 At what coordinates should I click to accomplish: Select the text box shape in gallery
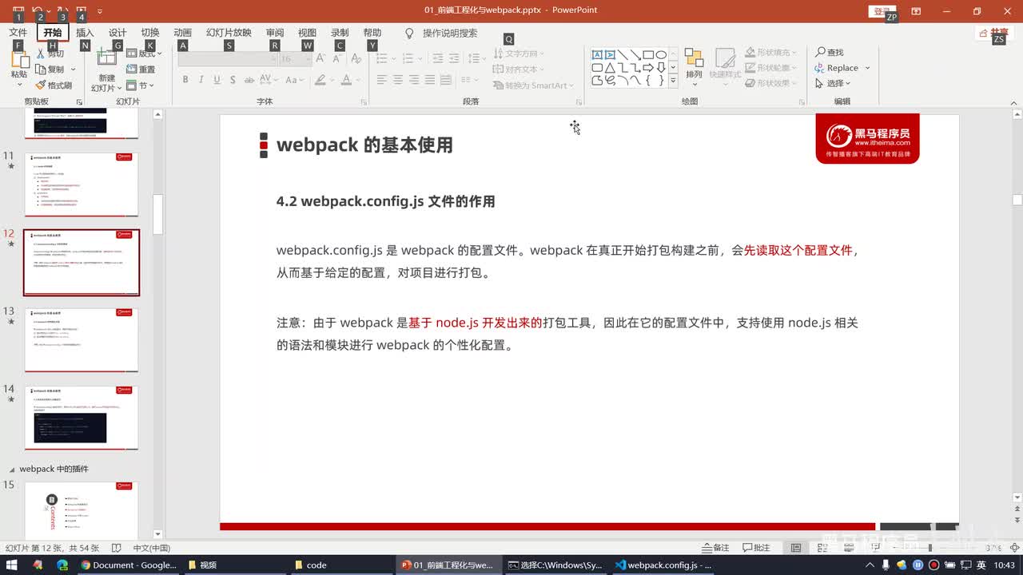(x=597, y=55)
